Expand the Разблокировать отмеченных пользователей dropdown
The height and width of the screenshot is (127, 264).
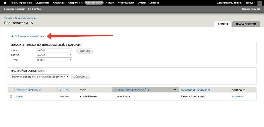tap(40, 77)
